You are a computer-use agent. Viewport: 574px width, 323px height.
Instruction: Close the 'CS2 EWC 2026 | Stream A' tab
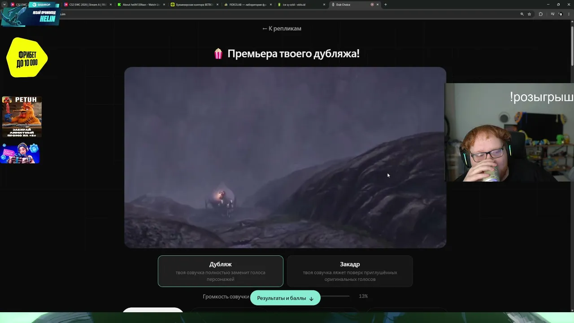pyautogui.click(x=111, y=4)
